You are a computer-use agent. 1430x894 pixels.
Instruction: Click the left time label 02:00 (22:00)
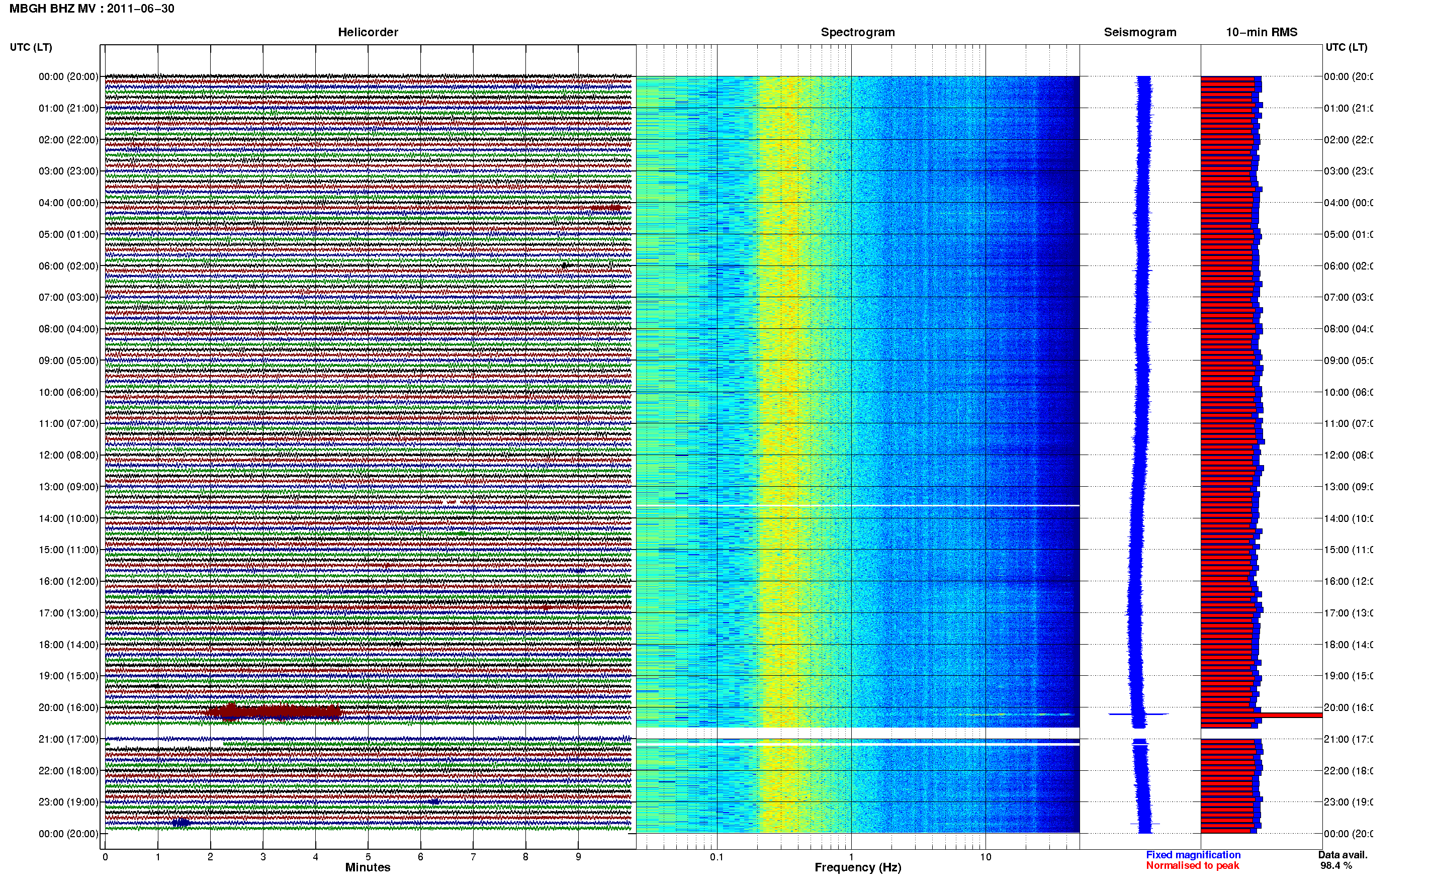pyautogui.click(x=68, y=140)
